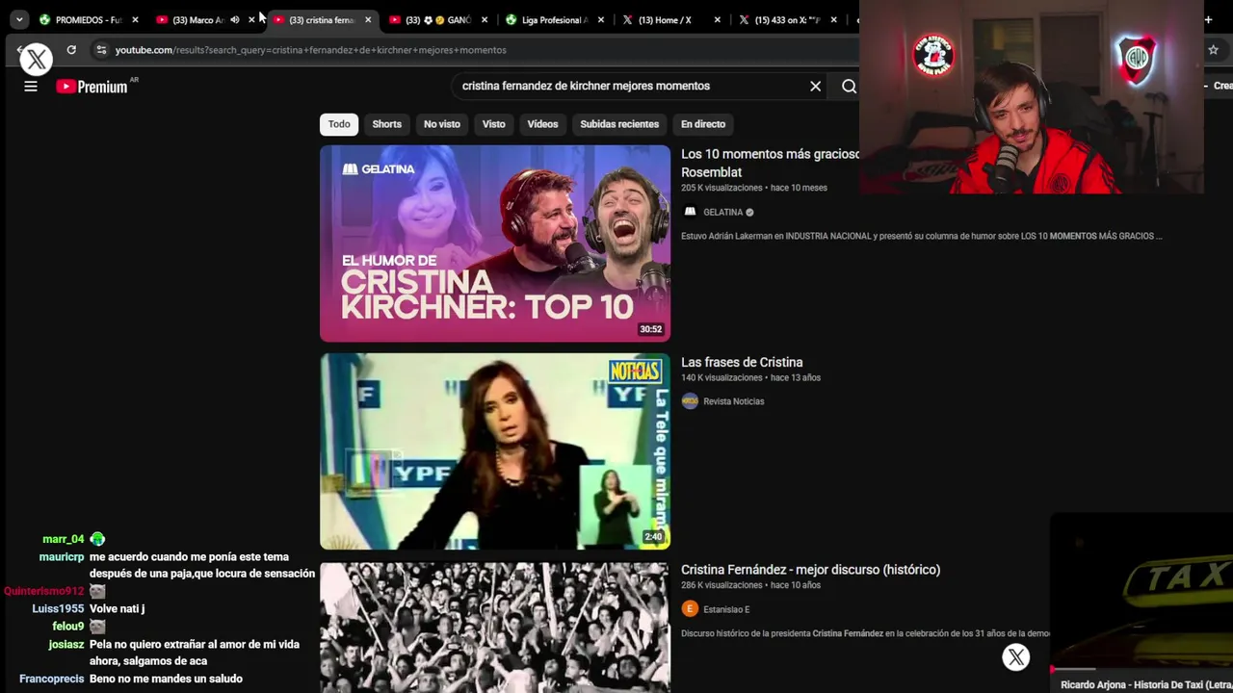The image size is (1233, 693).
Task: Select the No visto filter chip
Action: coord(442,124)
